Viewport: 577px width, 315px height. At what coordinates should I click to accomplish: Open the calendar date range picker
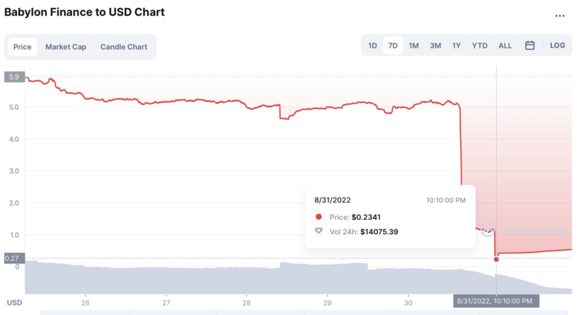coord(529,45)
